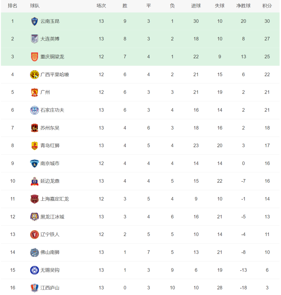Click the 石家庄功夫 team logo

tap(35, 110)
